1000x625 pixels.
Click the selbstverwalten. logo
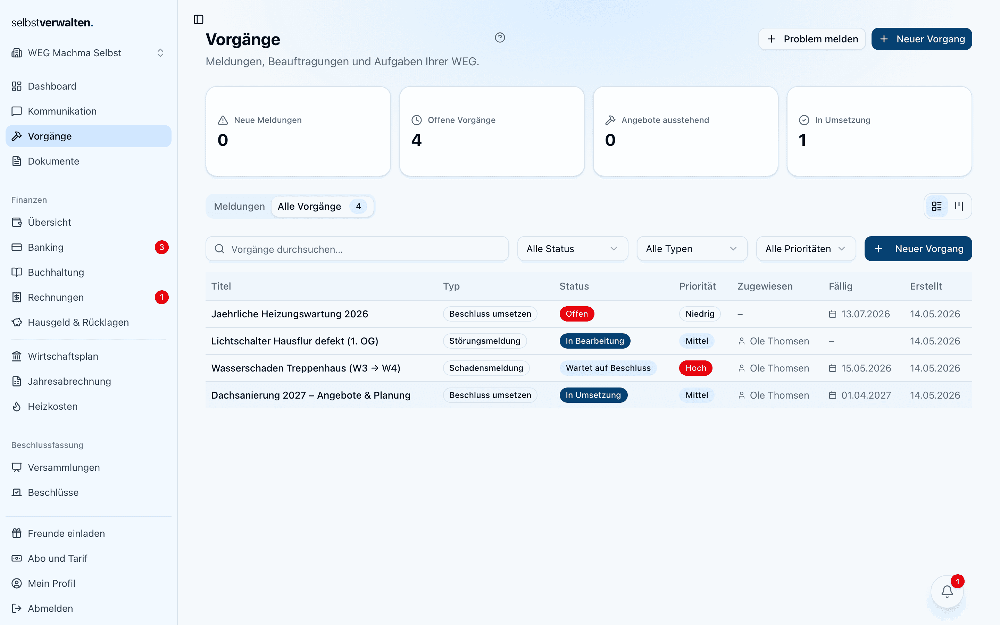point(52,23)
